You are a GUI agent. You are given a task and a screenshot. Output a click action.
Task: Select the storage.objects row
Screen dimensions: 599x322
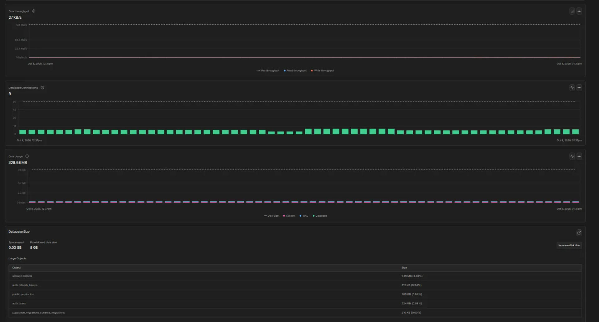click(x=295, y=276)
